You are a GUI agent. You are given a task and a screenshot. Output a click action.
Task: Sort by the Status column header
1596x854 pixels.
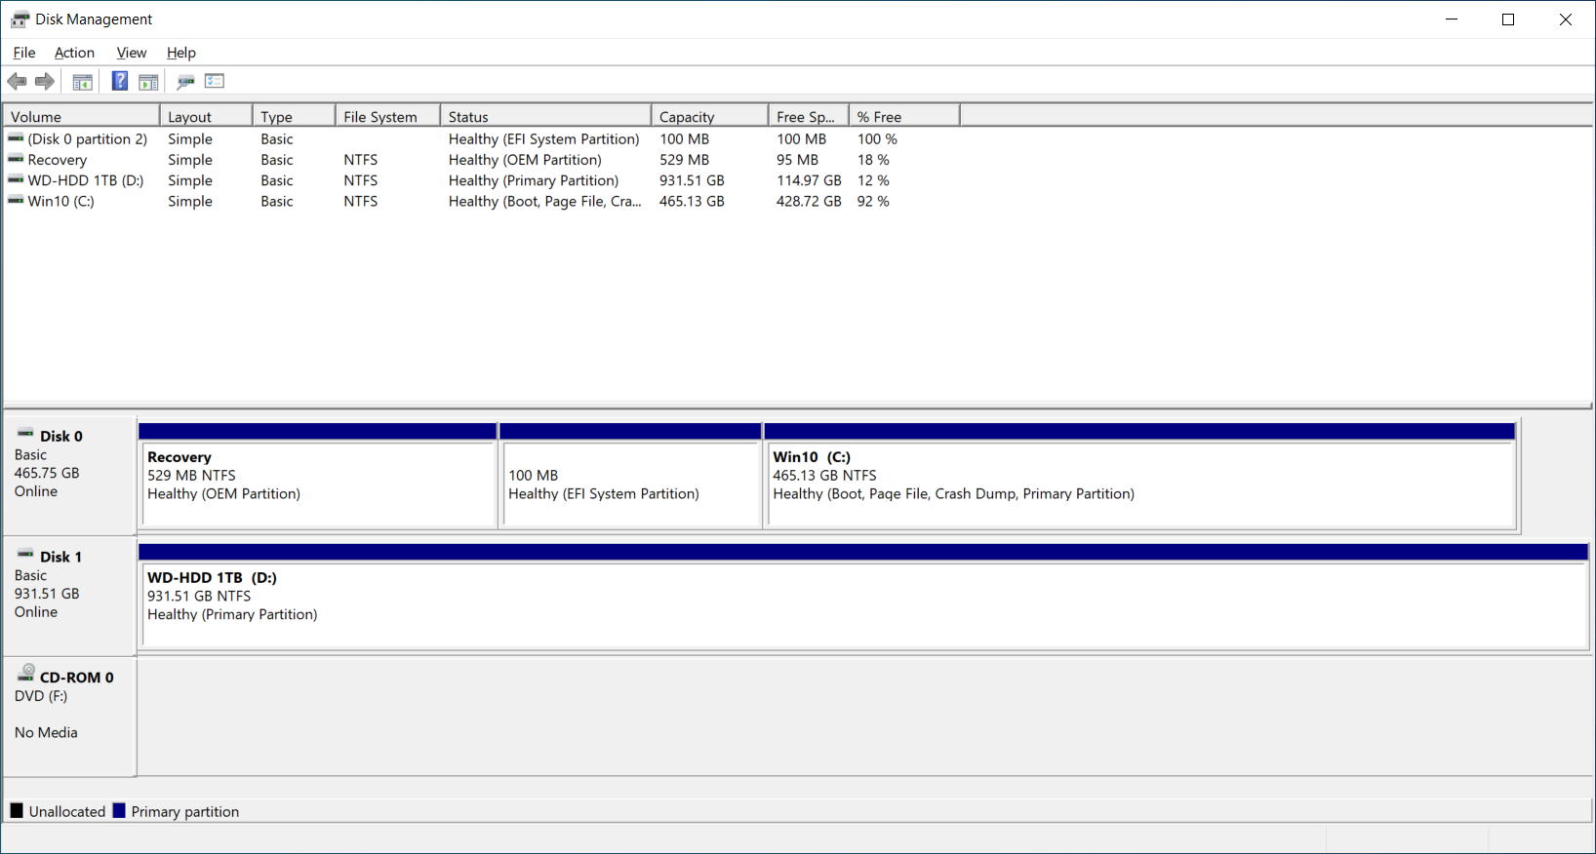[546, 116]
